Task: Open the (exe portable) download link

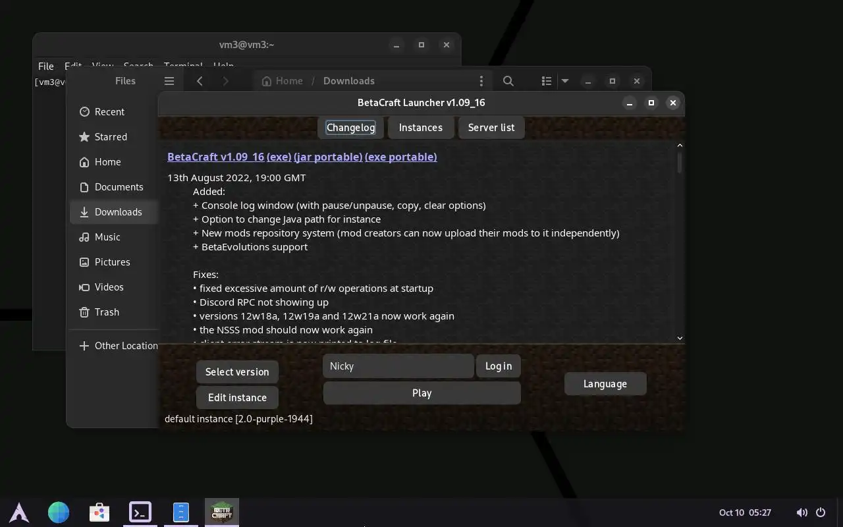Action: pyautogui.click(x=400, y=157)
